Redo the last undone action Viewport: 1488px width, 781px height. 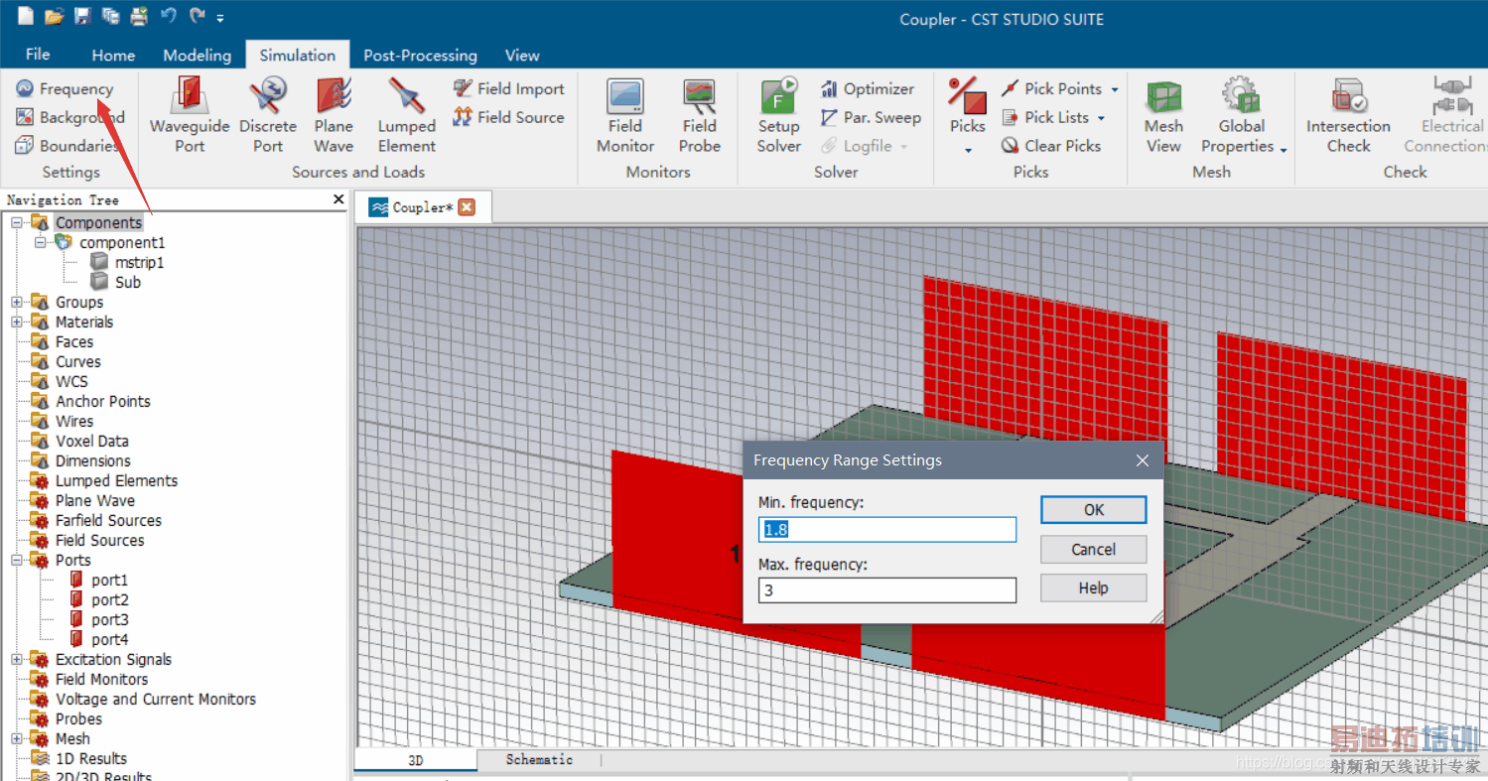pyautogui.click(x=198, y=16)
